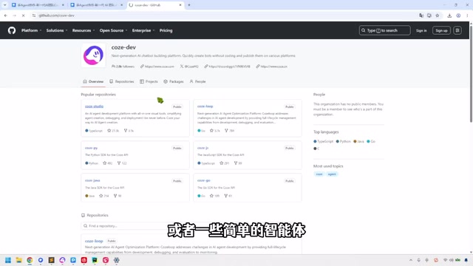The width and height of the screenshot is (473, 266).
Task: Click the Sign up button
Action: [441, 30]
